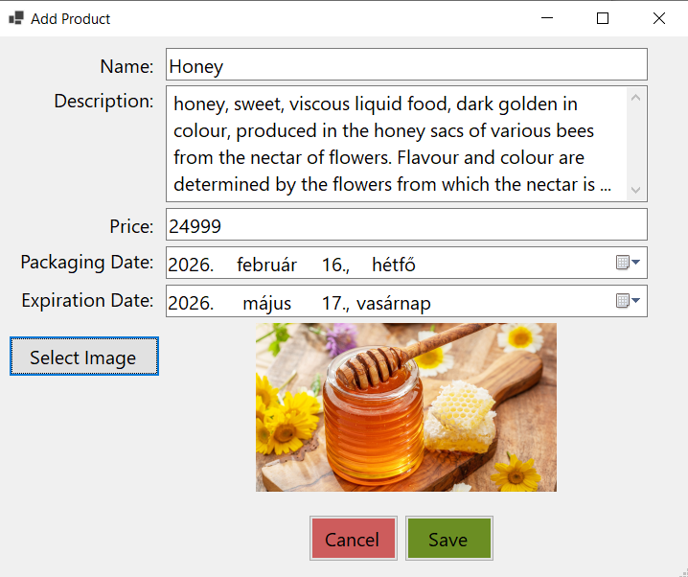Minimize the Add Product window
688x577 pixels.
click(547, 18)
